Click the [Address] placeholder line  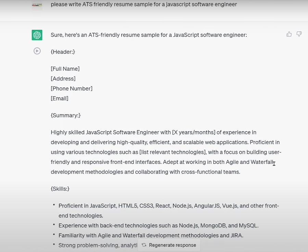[x=63, y=79]
